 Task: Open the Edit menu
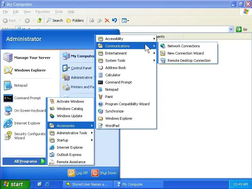pyautogui.click(x=16, y=12)
